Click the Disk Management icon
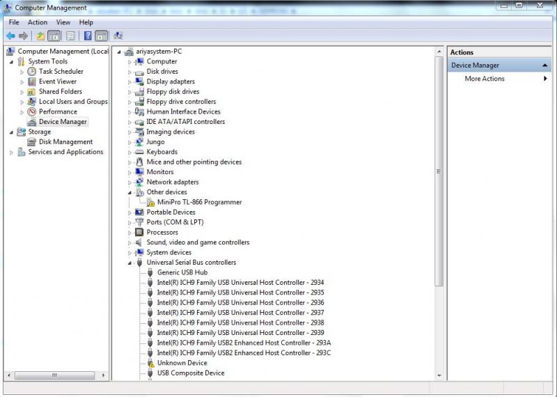Image resolution: width=557 pixels, height=397 pixels. (31, 142)
